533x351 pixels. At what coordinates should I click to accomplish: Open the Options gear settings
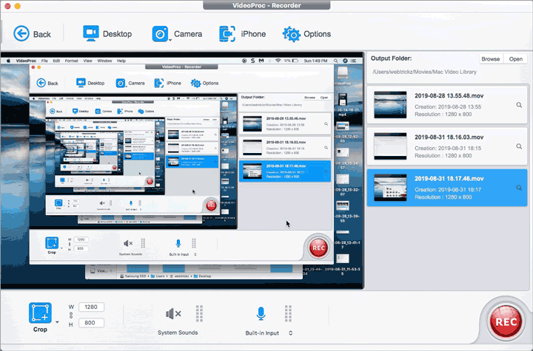pos(306,34)
